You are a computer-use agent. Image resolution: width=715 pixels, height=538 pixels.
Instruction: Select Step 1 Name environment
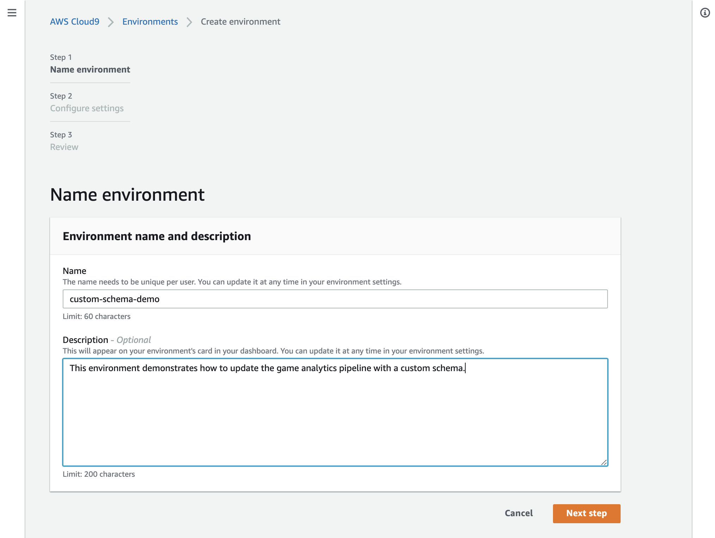point(90,69)
